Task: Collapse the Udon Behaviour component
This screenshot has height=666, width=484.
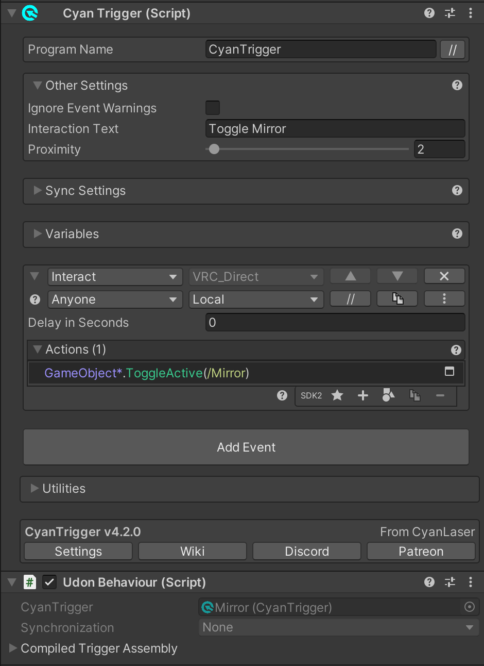Action: pyautogui.click(x=12, y=582)
